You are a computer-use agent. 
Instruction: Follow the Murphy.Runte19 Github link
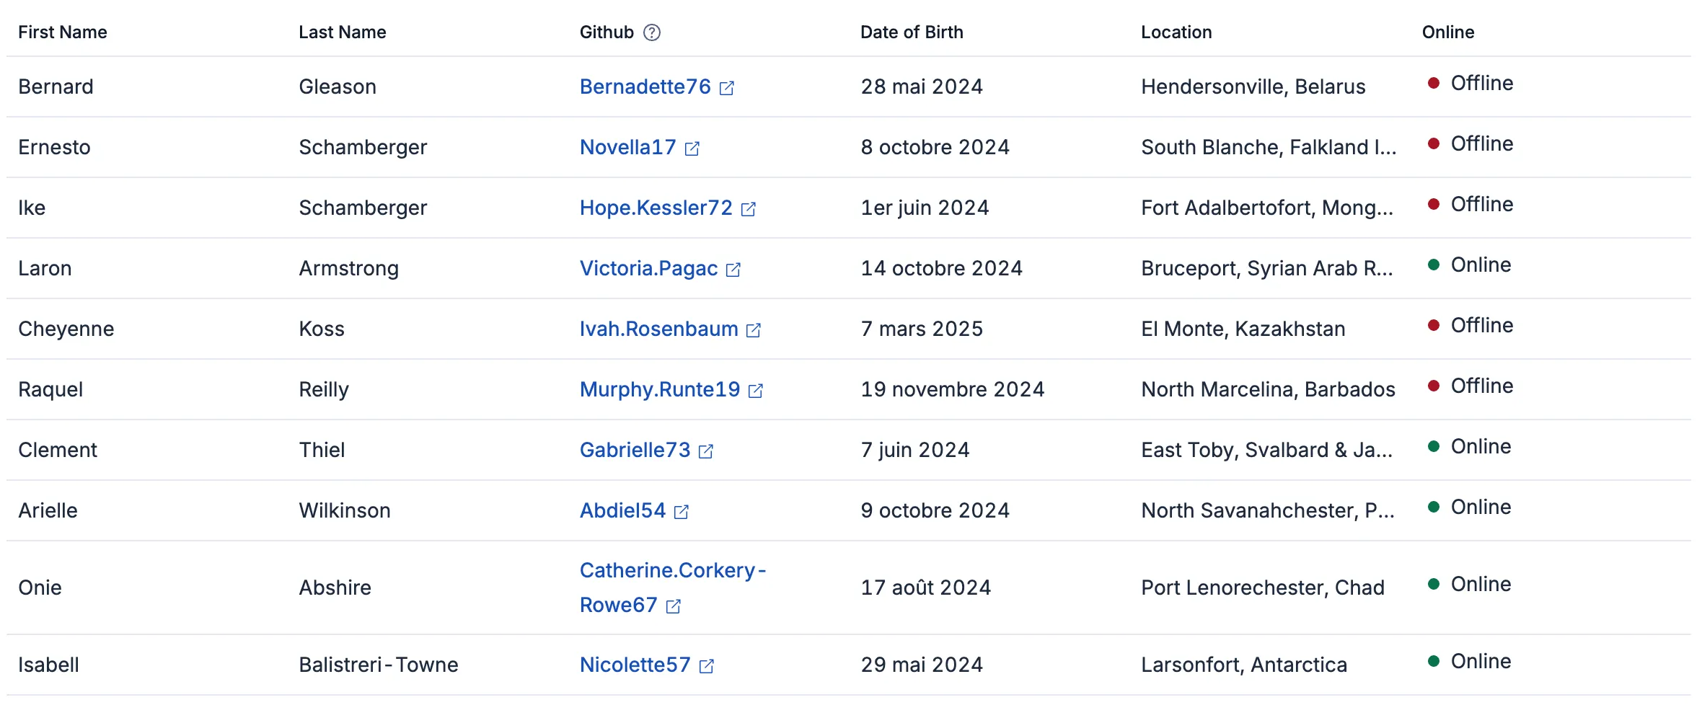(x=659, y=389)
